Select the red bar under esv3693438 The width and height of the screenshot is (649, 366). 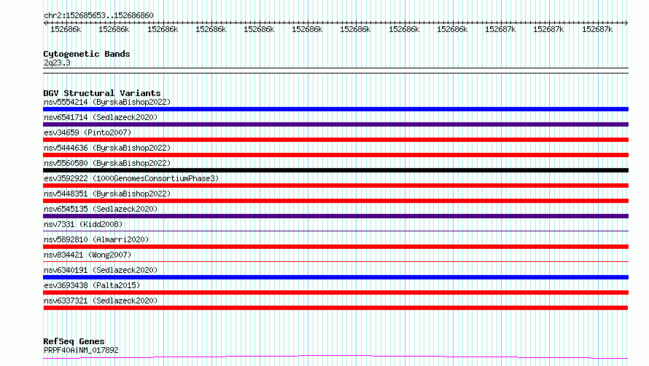pos(335,293)
